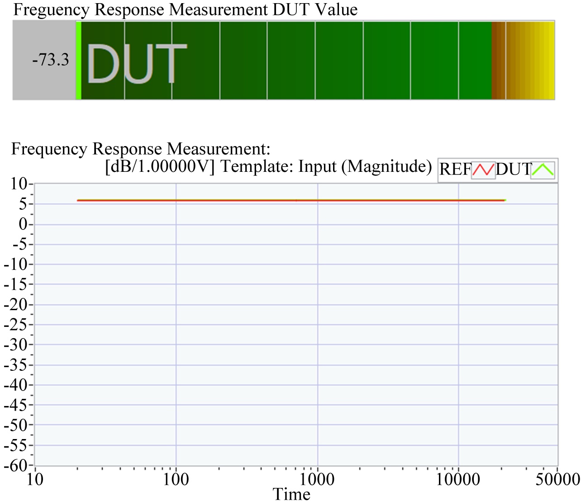Viewport: 581px width, 501px height.
Task: Click the 10 x-axis start label
Action: point(35,479)
